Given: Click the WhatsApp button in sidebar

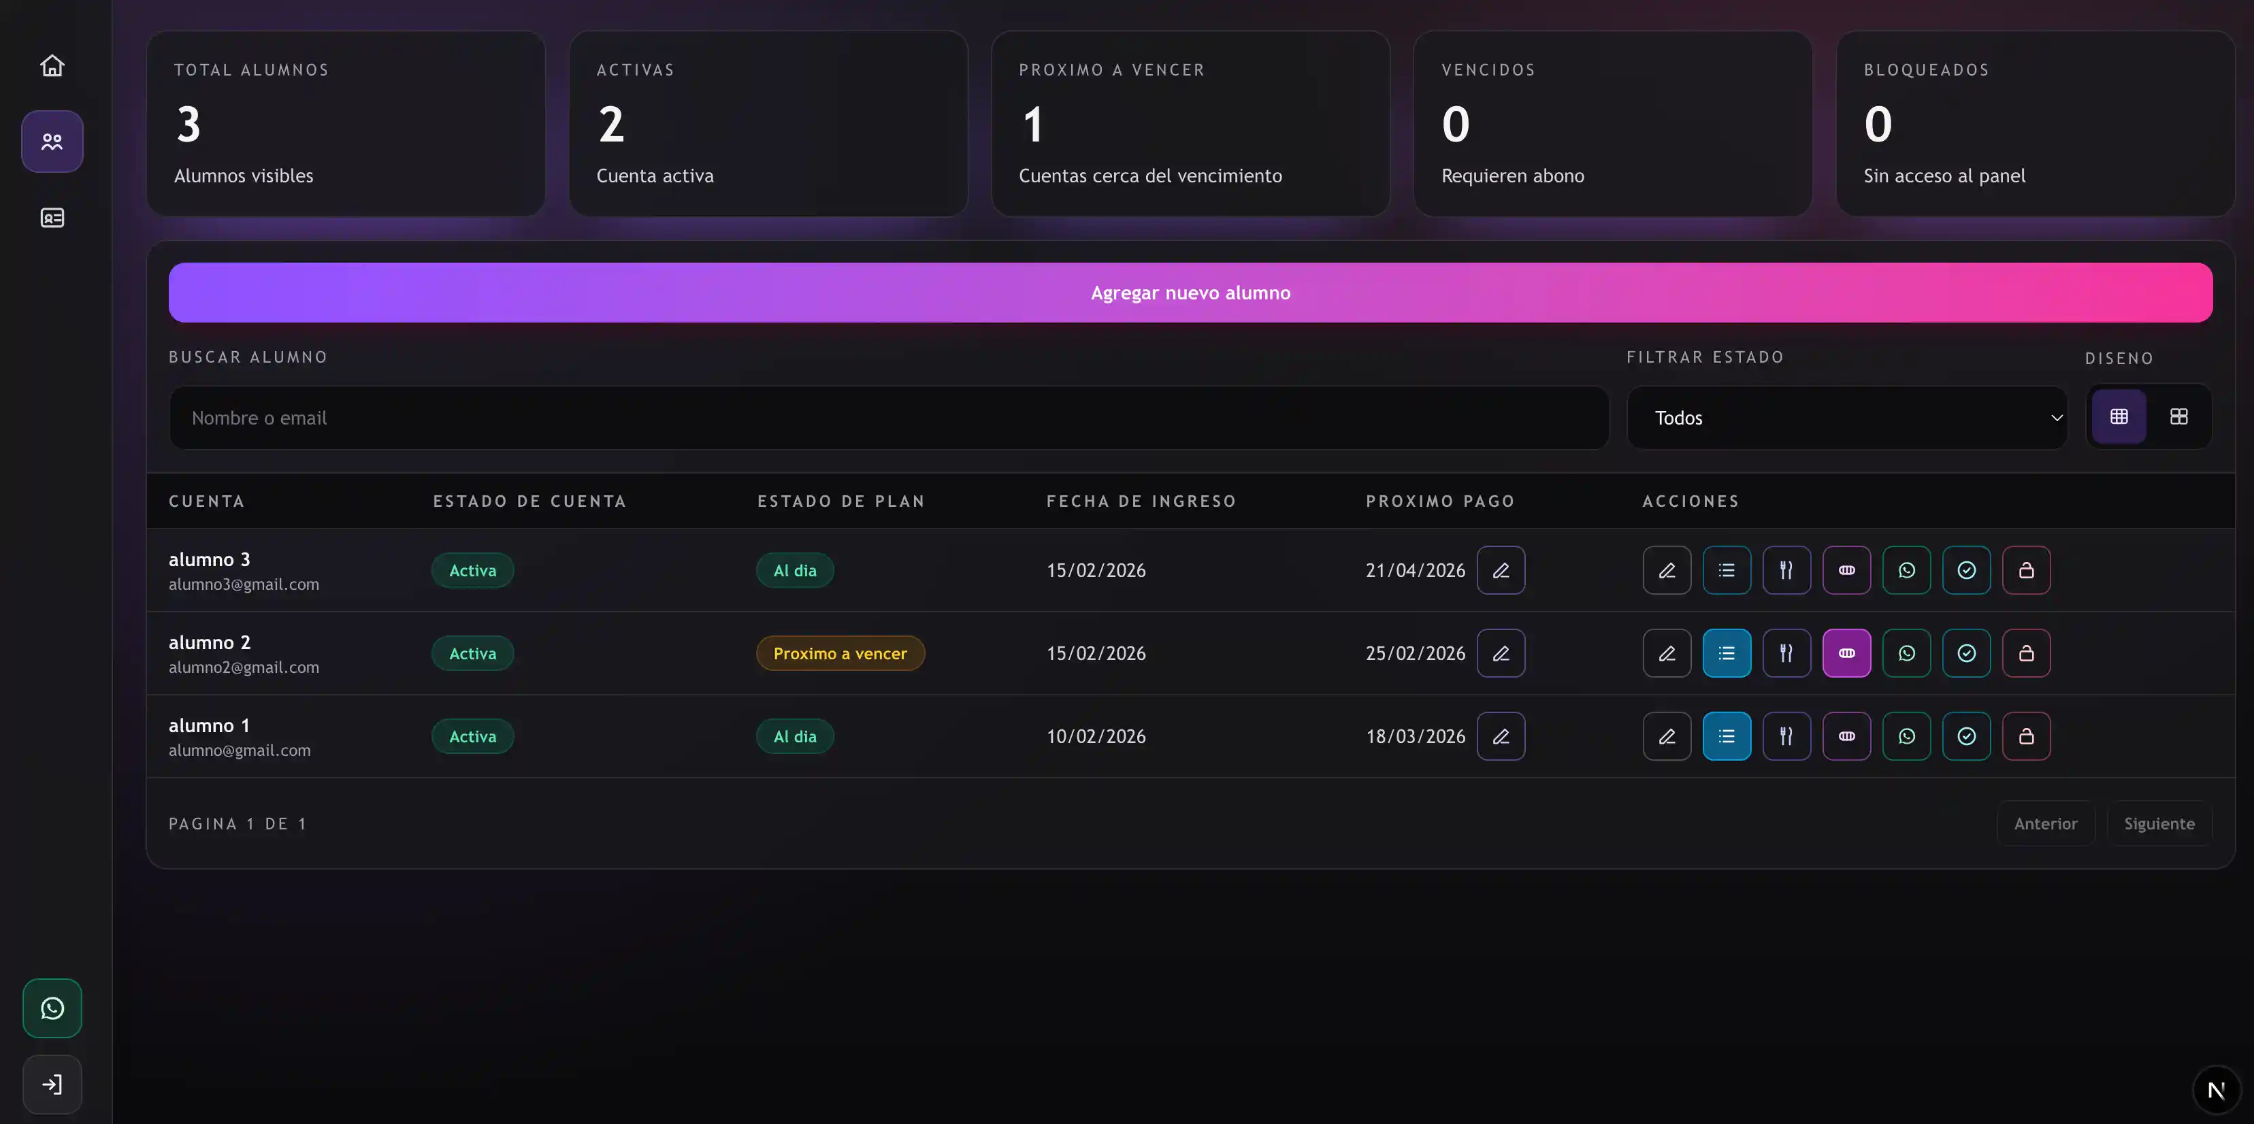Looking at the screenshot, I should pyautogui.click(x=52, y=1008).
